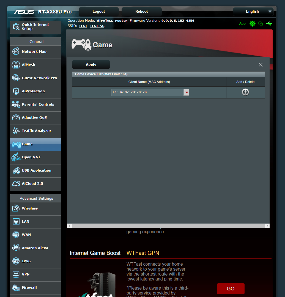
Task: Click the AiMesh sidebar icon
Action: click(x=16, y=65)
